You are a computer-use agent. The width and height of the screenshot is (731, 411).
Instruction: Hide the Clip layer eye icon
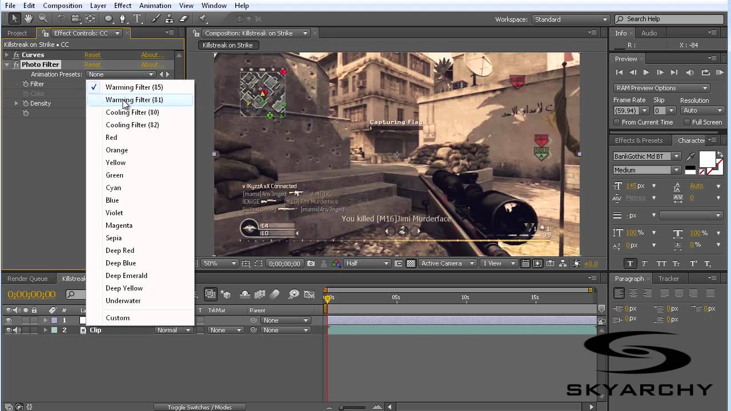pyautogui.click(x=9, y=330)
